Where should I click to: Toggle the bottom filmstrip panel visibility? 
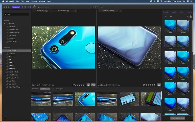pos(27,7)
